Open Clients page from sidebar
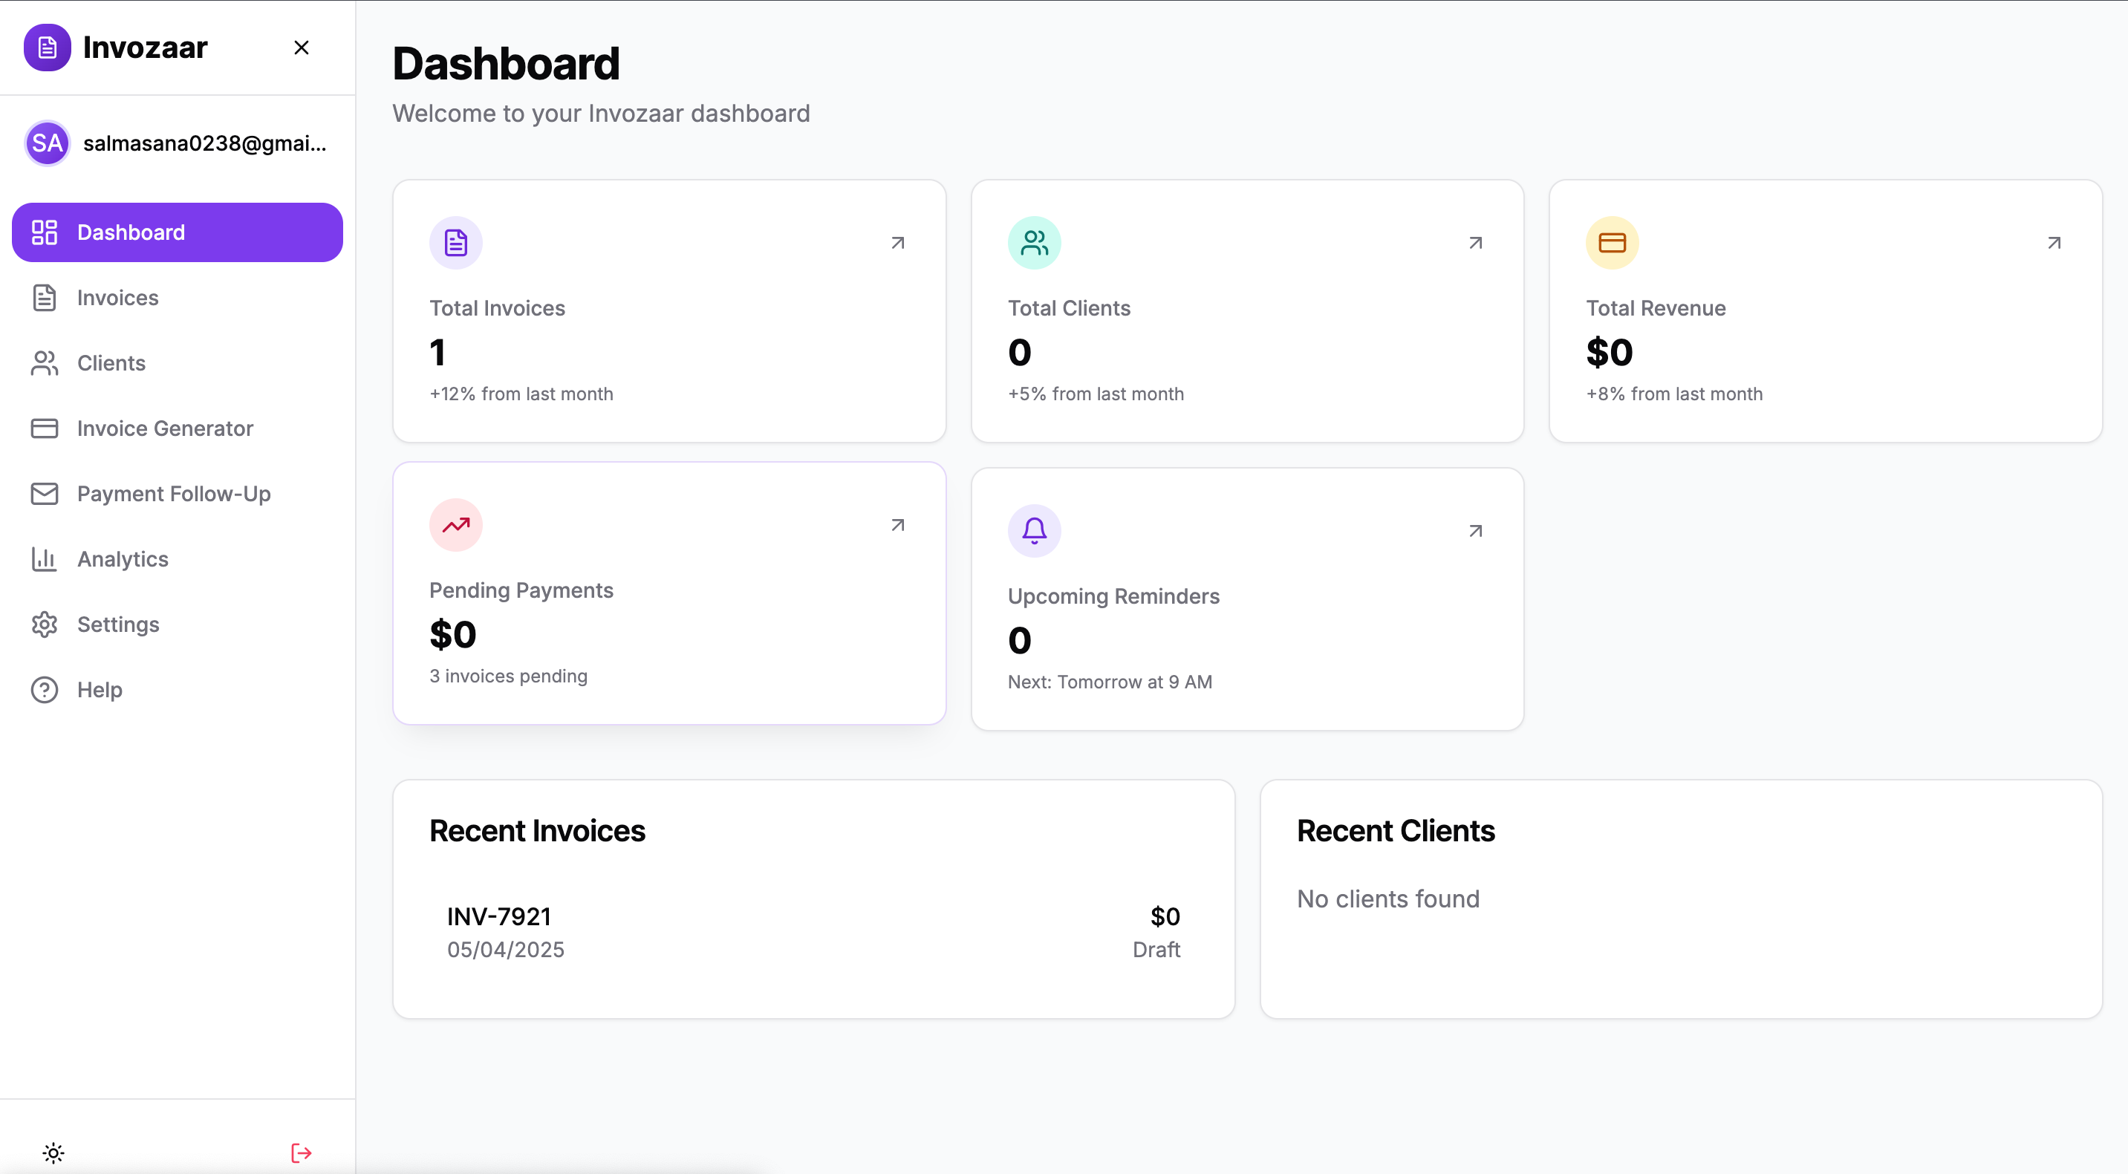 pos(111,363)
